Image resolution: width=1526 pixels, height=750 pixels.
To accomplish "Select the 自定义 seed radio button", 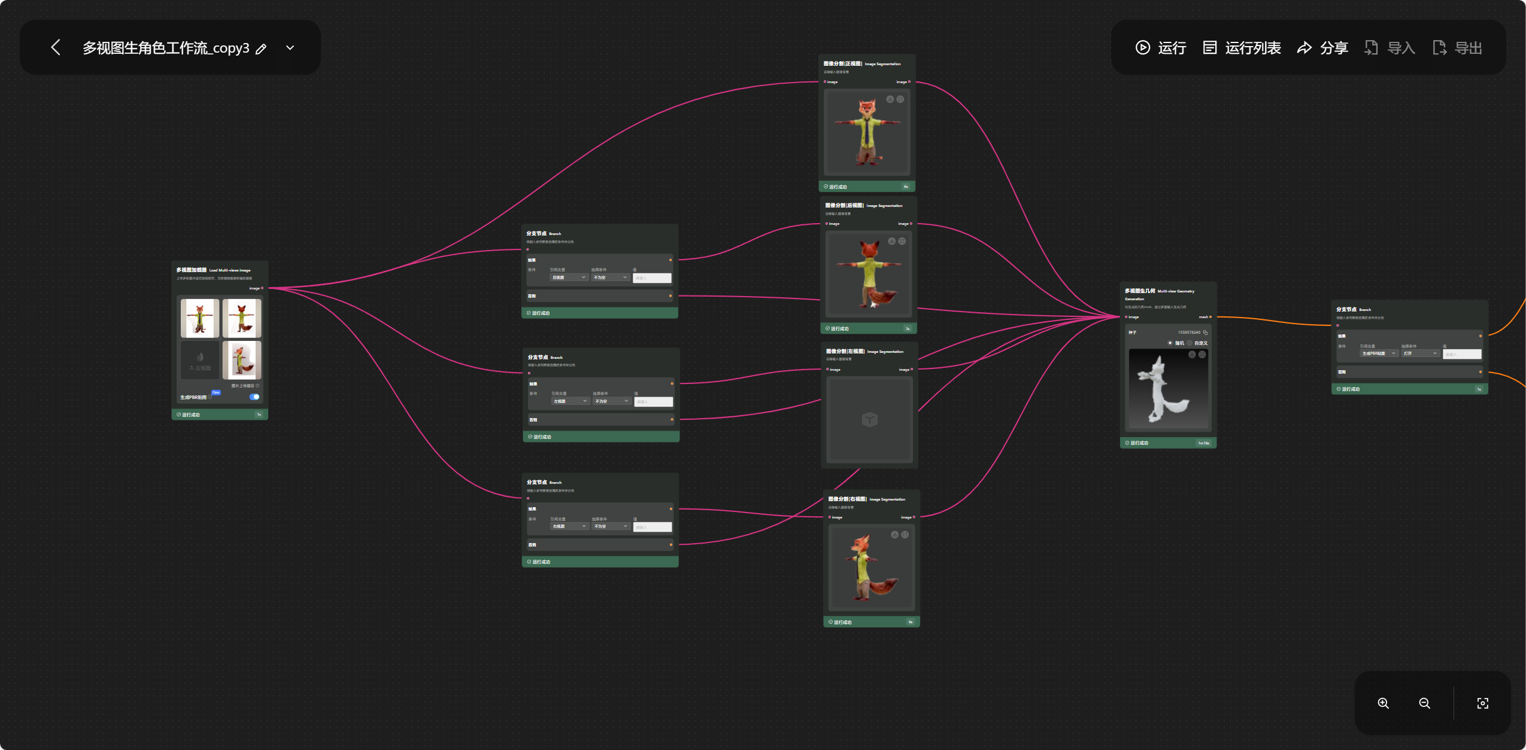I will [x=1190, y=343].
